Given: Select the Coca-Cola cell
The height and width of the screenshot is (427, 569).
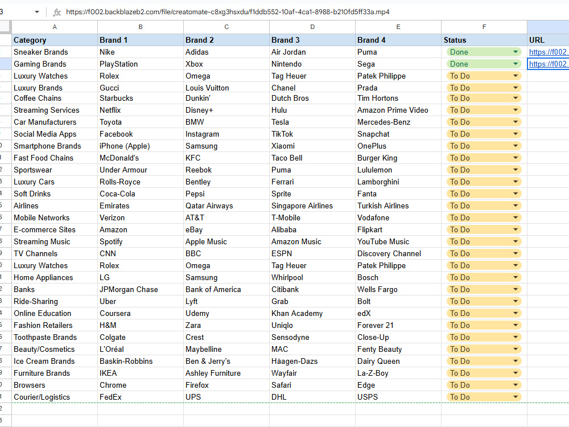Looking at the screenshot, I should tap(141, 194).
